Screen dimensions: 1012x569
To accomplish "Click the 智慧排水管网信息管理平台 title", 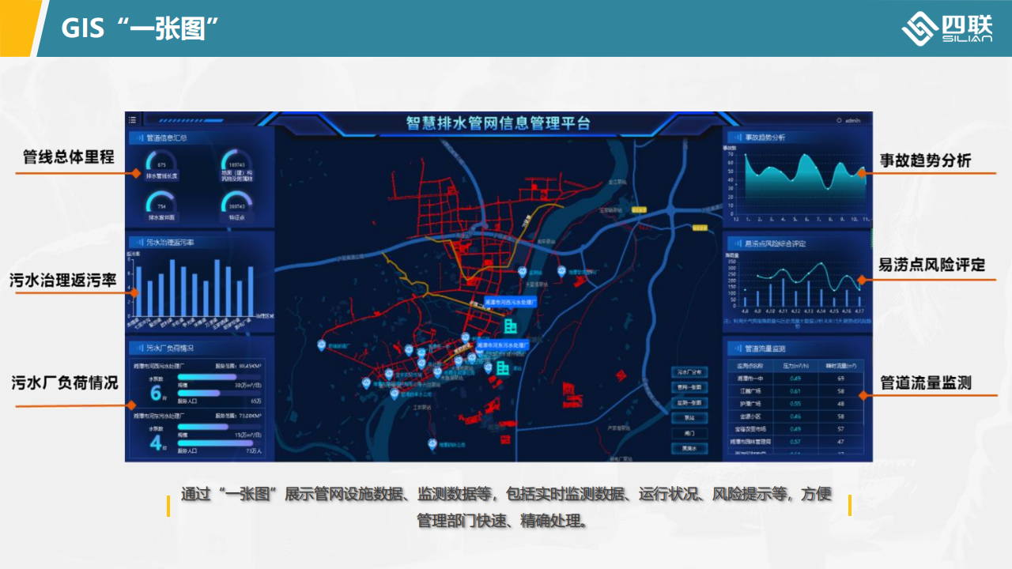I will tap(498, 123).
